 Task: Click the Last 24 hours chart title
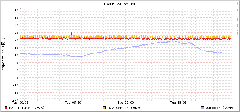click(120, 4)
